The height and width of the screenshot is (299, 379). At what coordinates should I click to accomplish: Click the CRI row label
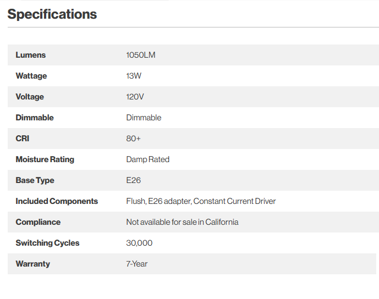[23, 139]
